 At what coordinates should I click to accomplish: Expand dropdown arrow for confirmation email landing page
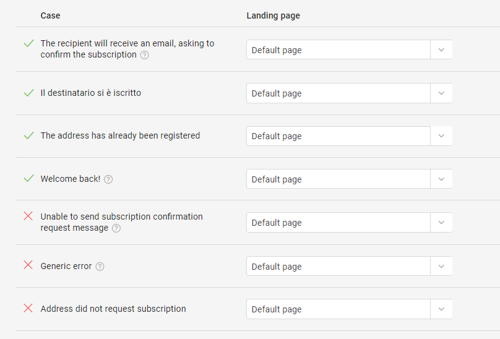(x=441, y=50)
